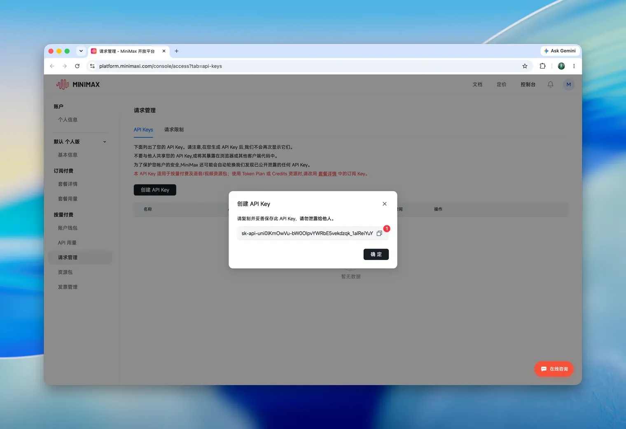
Task: Open 套餐用量 in the sidebar
Action: (68, 199)
